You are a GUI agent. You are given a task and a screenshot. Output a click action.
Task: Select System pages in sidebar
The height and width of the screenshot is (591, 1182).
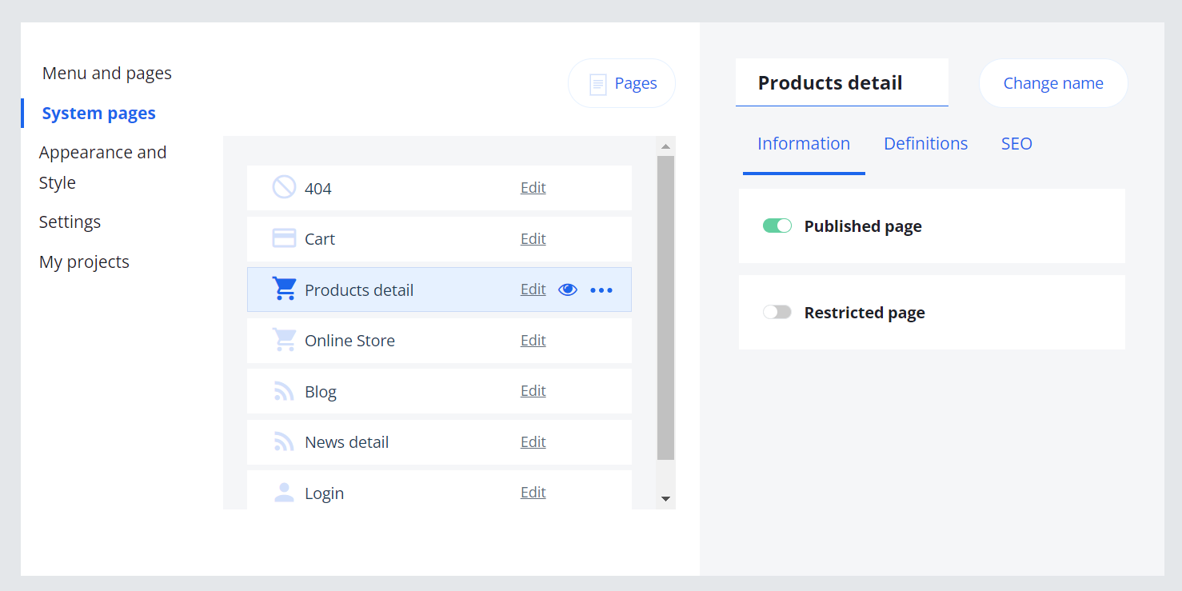click(99, 114)
